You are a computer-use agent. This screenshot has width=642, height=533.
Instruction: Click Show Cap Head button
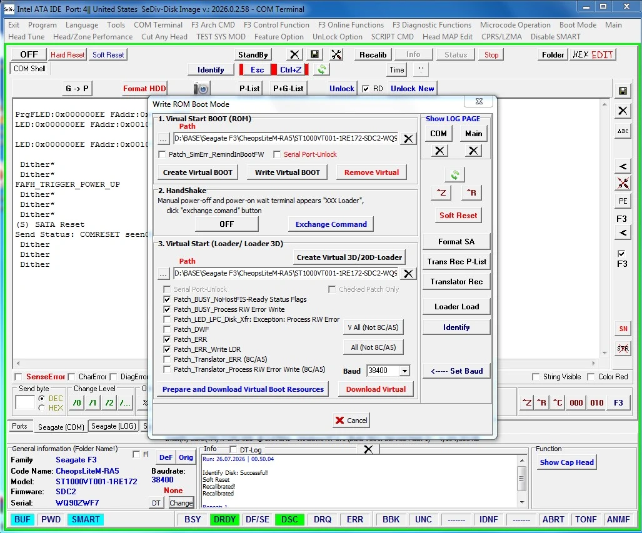566,462
